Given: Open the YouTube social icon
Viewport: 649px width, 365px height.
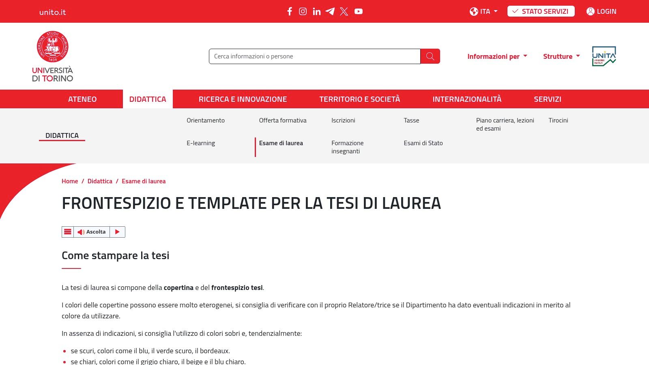Looking at the screenshot, I should click(359, 11).
